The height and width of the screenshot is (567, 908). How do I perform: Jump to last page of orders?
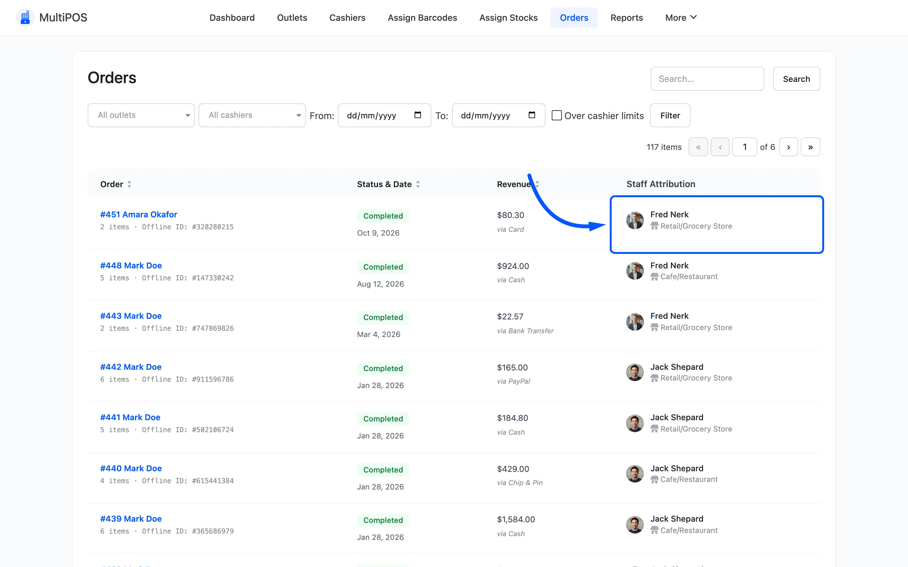[x=810, y=147]
